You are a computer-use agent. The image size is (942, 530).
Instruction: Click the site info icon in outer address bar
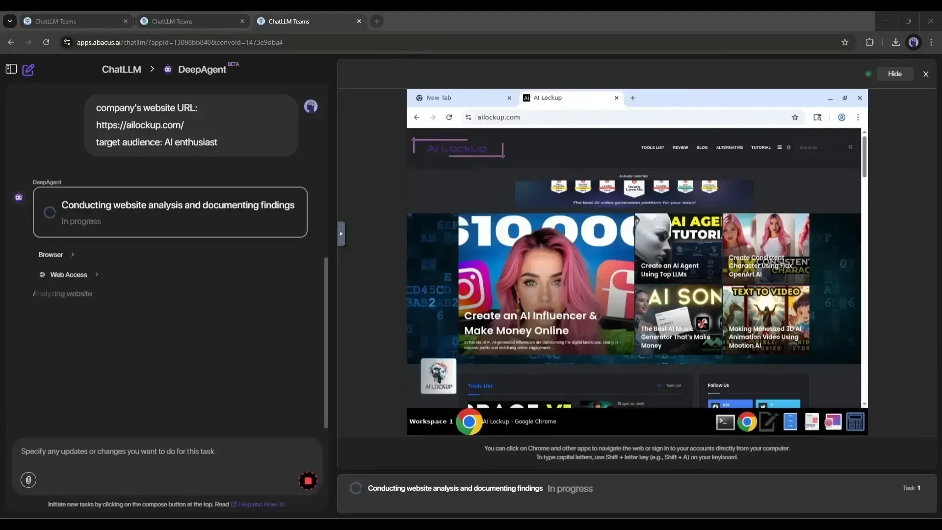click(x=67, y=42)
